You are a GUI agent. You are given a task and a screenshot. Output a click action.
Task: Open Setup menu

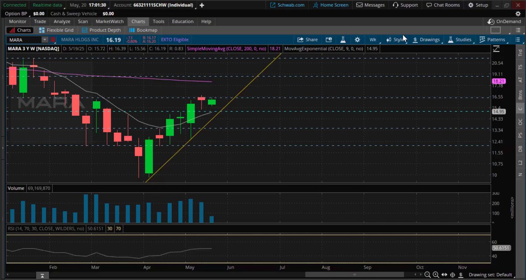pos(478,5)
